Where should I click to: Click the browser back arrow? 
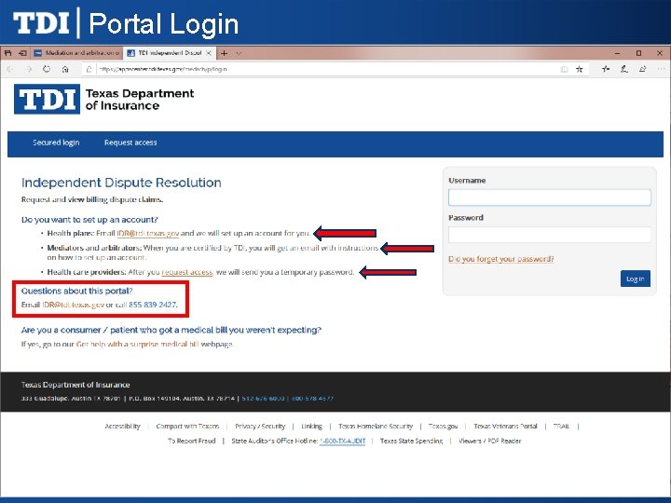point(10,69)
